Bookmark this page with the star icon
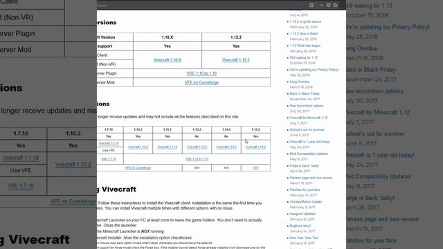 pos(335,5)
